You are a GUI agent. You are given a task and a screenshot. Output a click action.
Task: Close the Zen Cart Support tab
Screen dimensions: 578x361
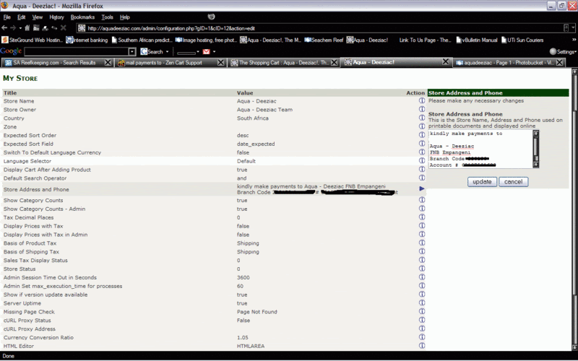(x=220, y=63)
